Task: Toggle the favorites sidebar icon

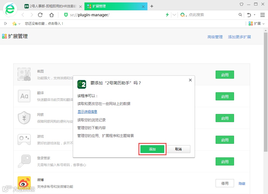Action: 5,23
